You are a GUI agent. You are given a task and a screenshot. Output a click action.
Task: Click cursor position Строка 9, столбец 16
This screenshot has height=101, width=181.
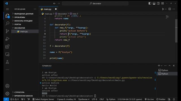[66, 99]
